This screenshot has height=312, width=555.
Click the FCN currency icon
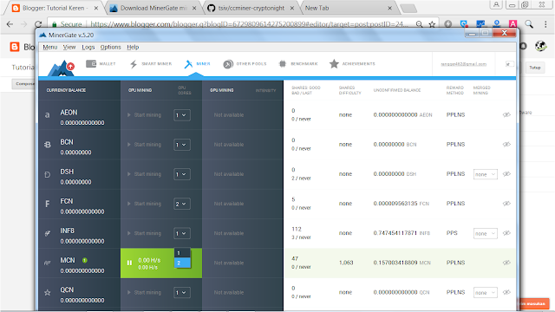pyautogui.click(x=48, y=205)
